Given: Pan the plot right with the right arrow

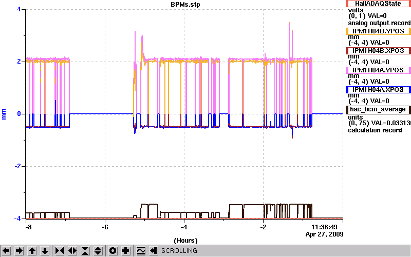Looking at the screenshot, I should [19, 251].
